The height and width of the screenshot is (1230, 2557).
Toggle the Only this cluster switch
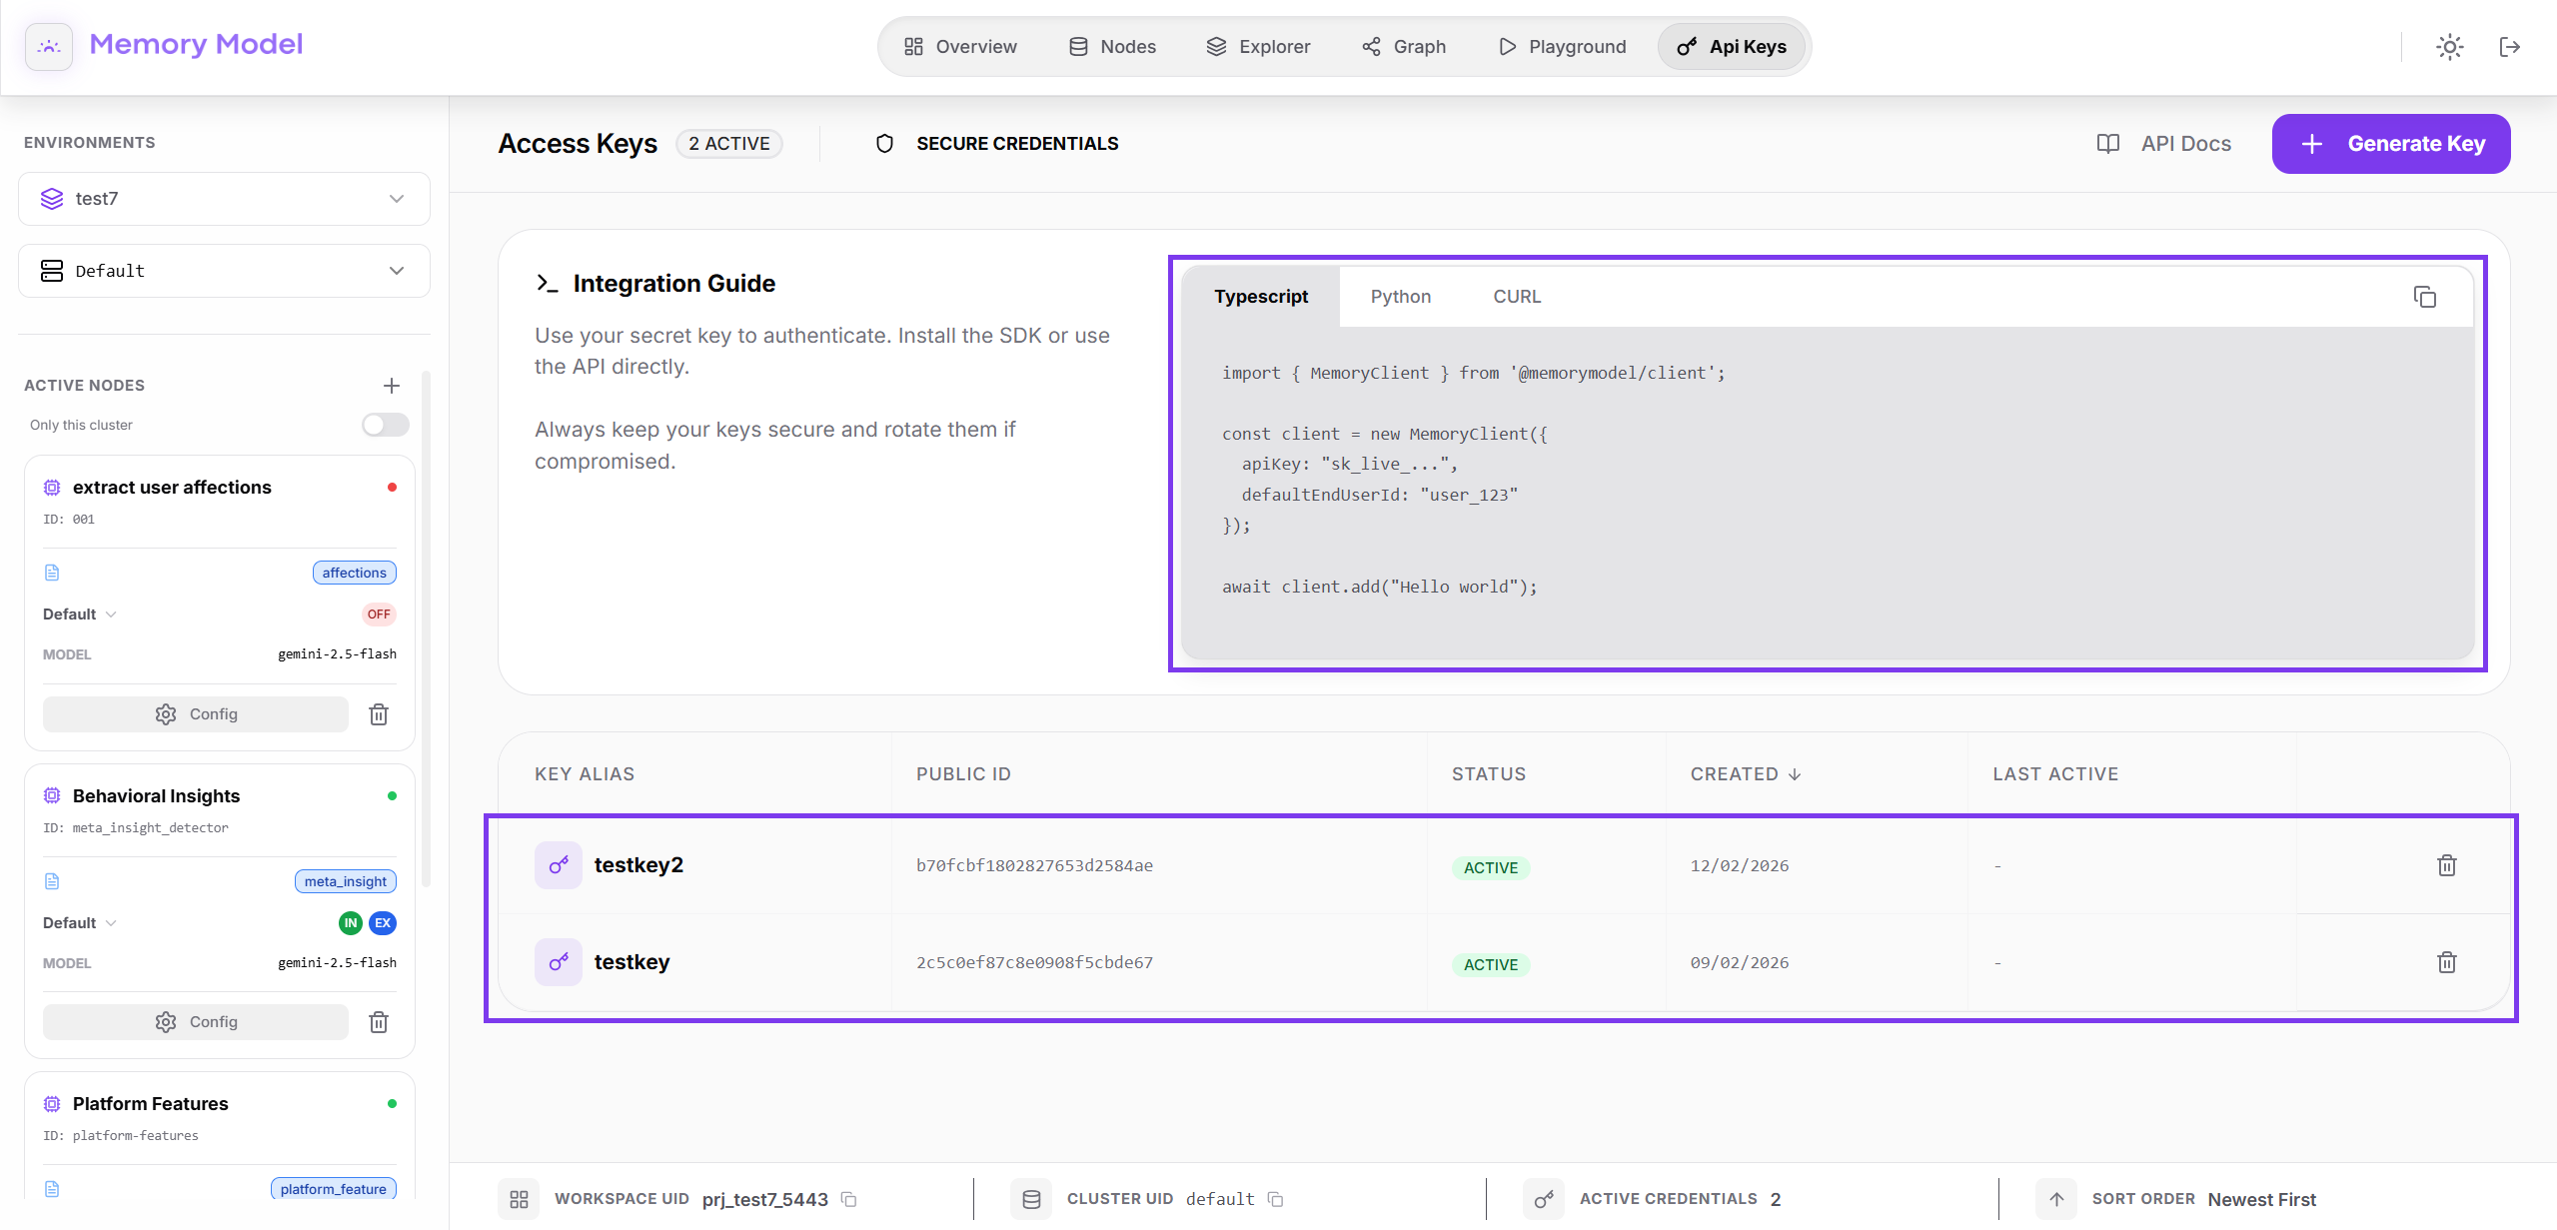point(385,425)
